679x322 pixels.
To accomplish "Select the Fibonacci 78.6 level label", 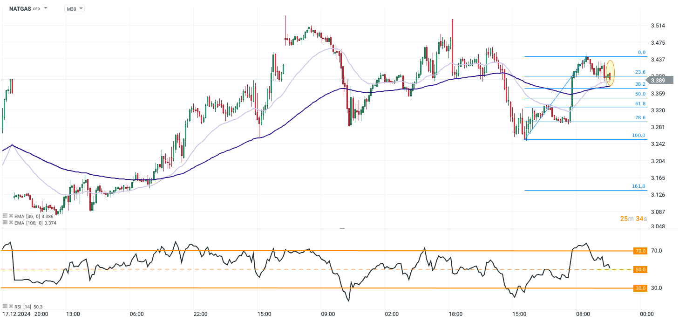I will pos(640,118).
